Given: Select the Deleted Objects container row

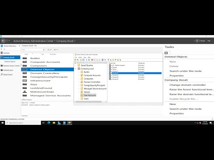Looking at the screenshot, I should tap(48, 69).
